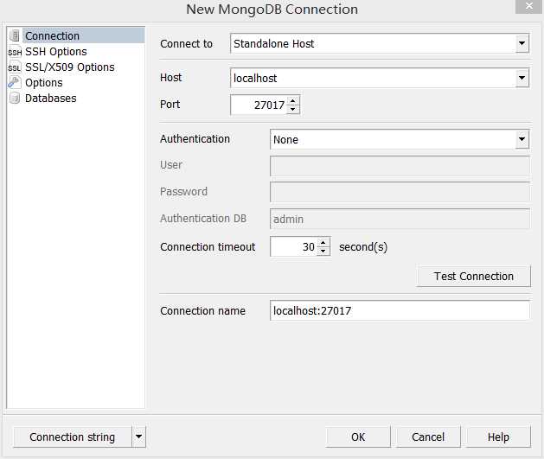Decrease the Port number with down arrow

click(293, 109)
